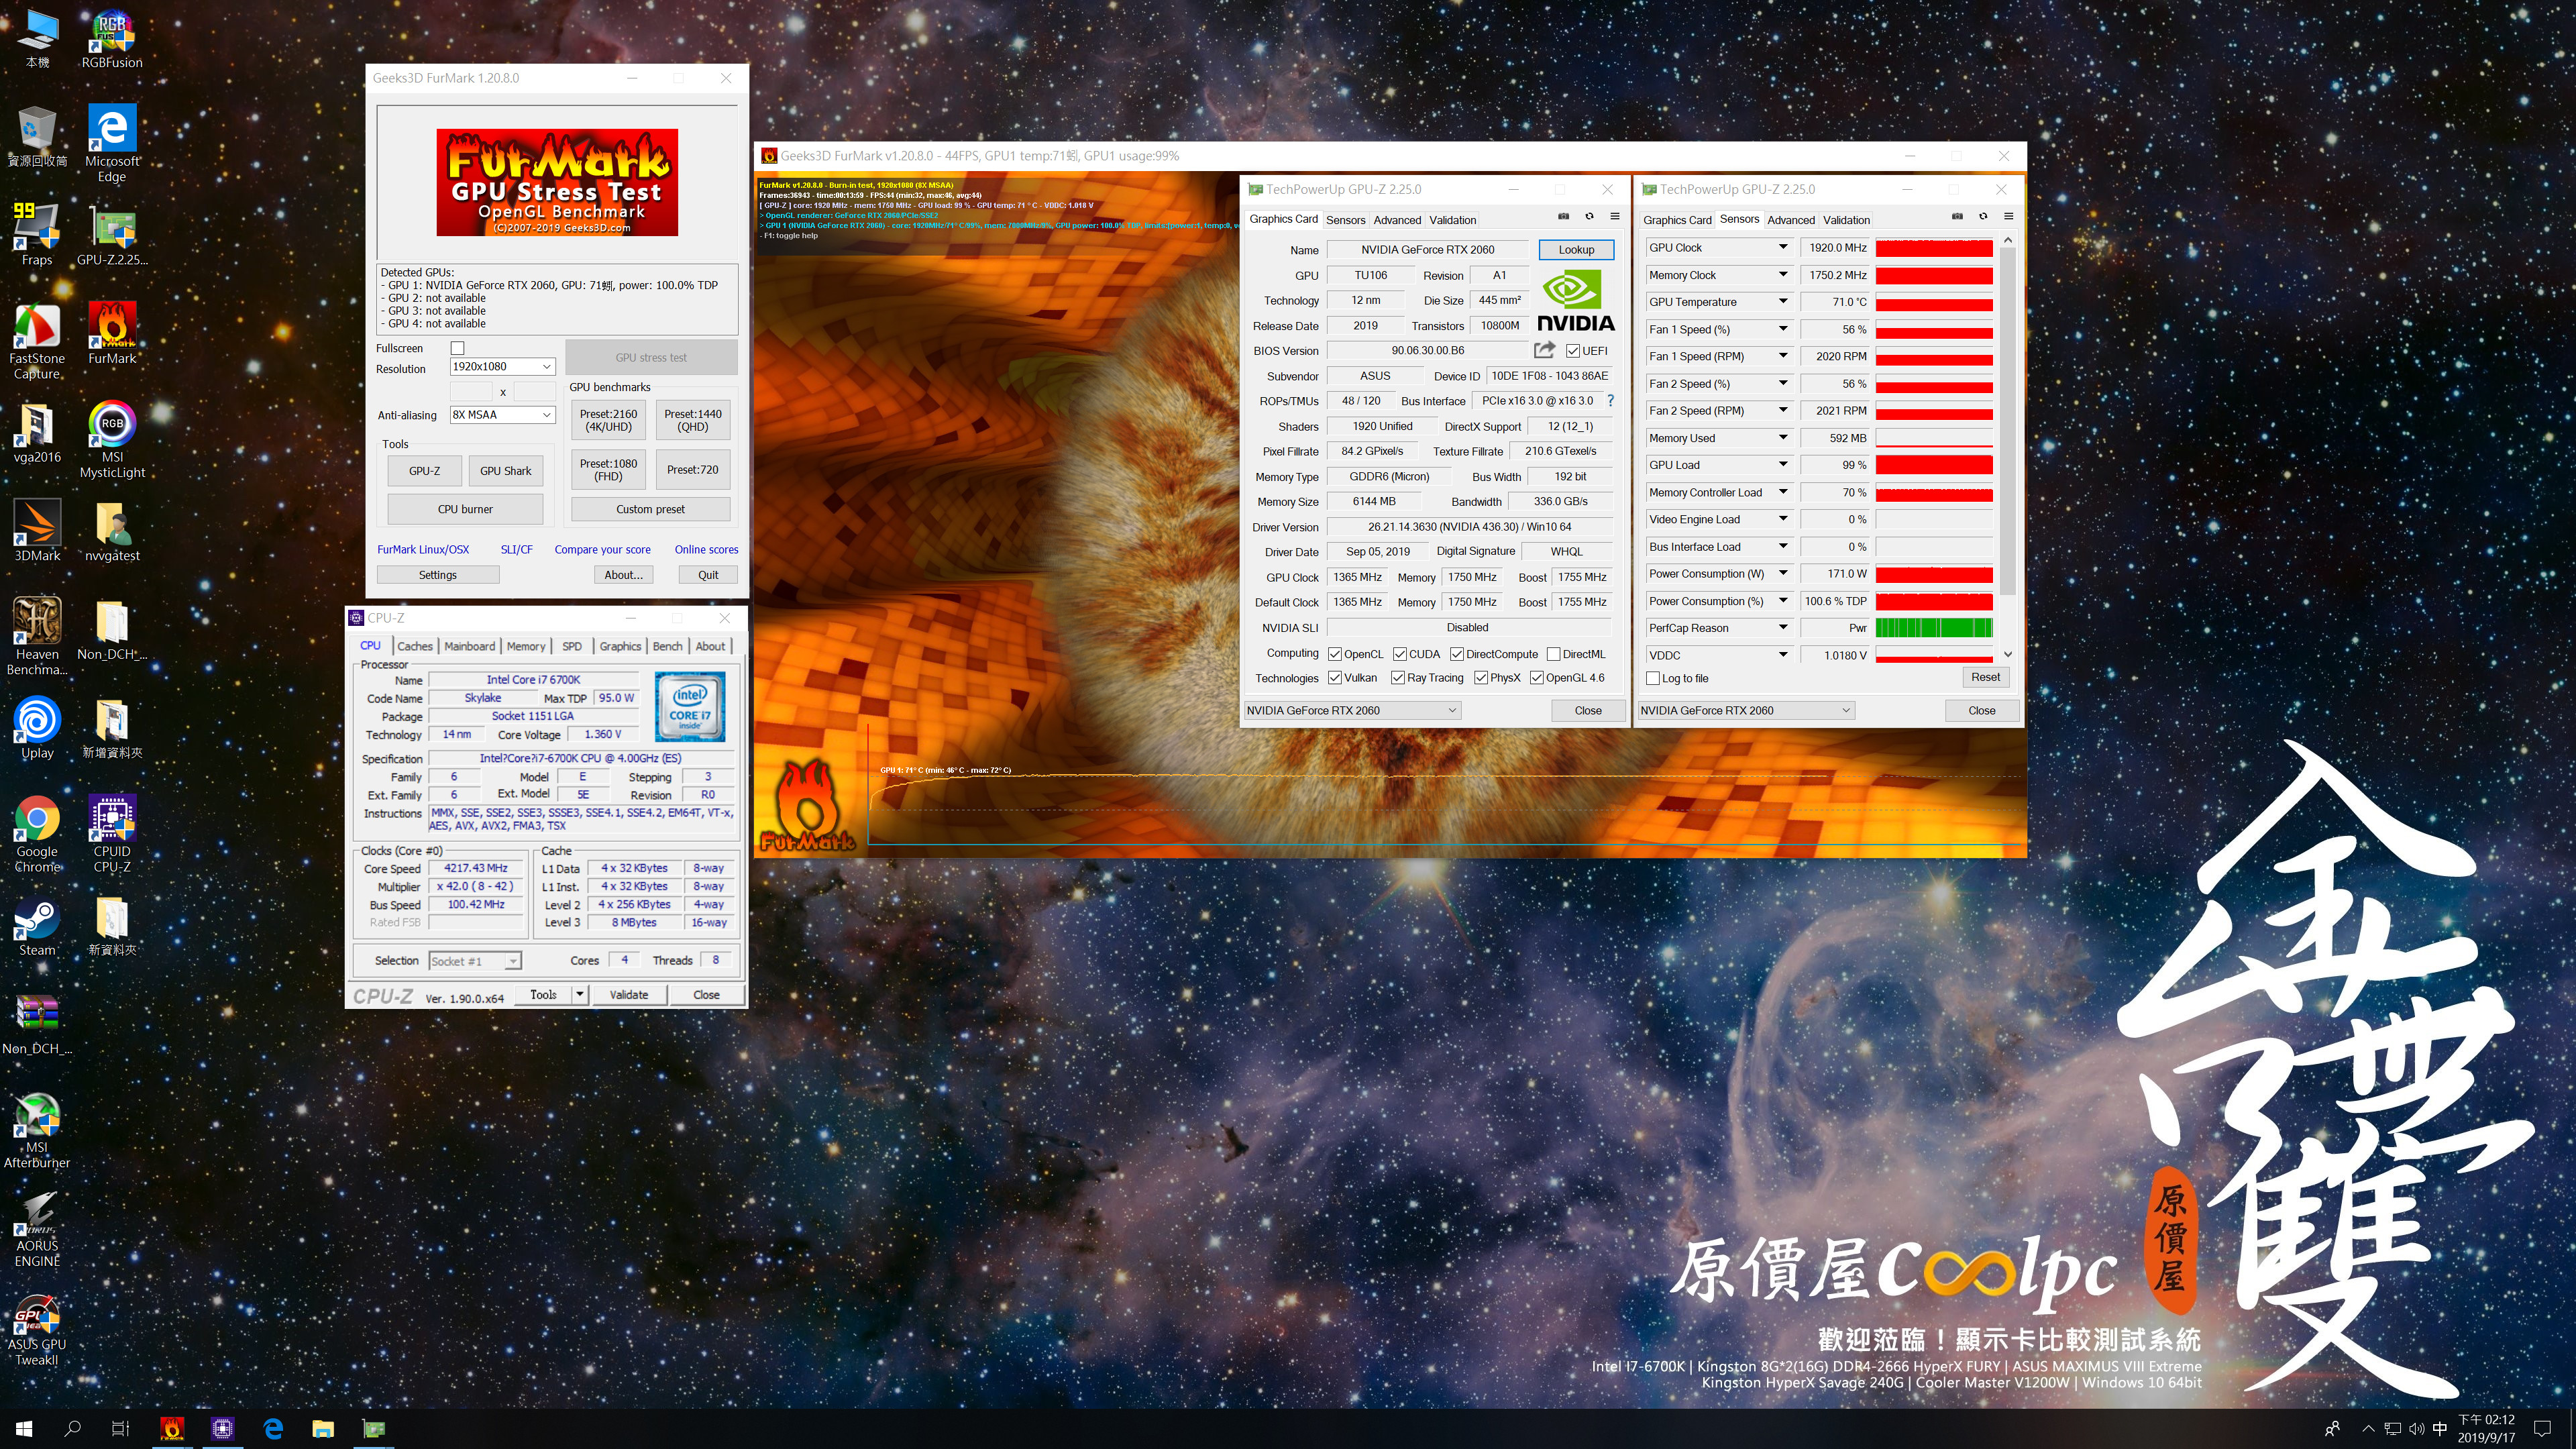Image resolution: width=2576 pixels, height=1449 pixels.
Task: Open GPU-Z.2.25 desktop shortcut
Action: pos(112,236)
